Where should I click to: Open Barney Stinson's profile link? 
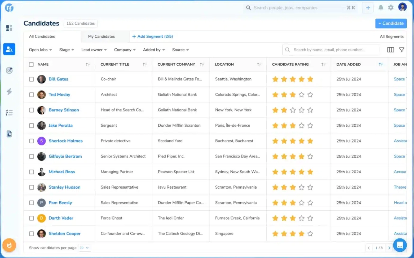tap(64, 110)
